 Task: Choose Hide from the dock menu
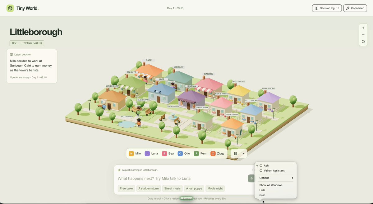tap(276, 190)
